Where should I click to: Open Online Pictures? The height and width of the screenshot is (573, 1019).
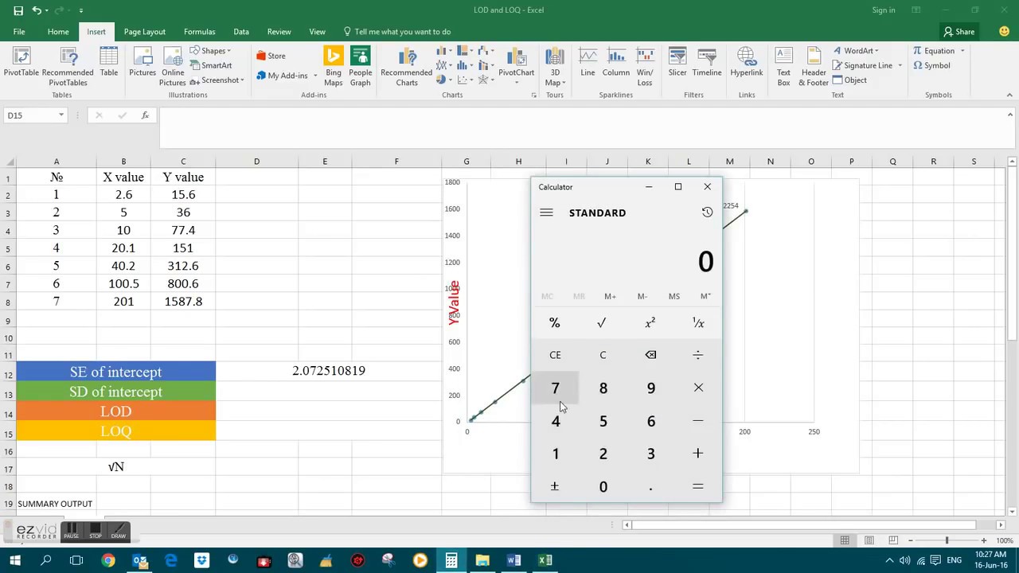[x=173, y=67]
